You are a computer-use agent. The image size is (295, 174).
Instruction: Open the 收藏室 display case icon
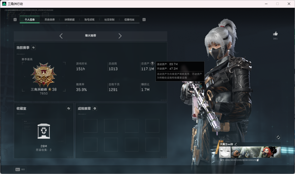pos(44,131)
